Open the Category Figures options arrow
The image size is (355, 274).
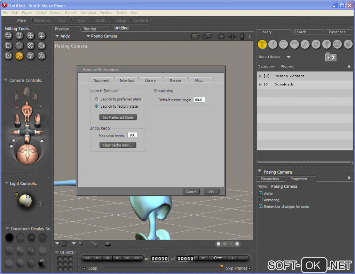click(x=349, y=66)
